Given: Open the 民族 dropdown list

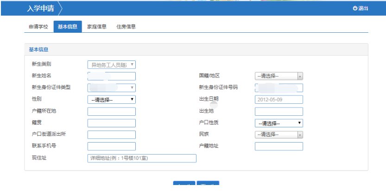Looking at the screenshot, I should pos(278,135).
